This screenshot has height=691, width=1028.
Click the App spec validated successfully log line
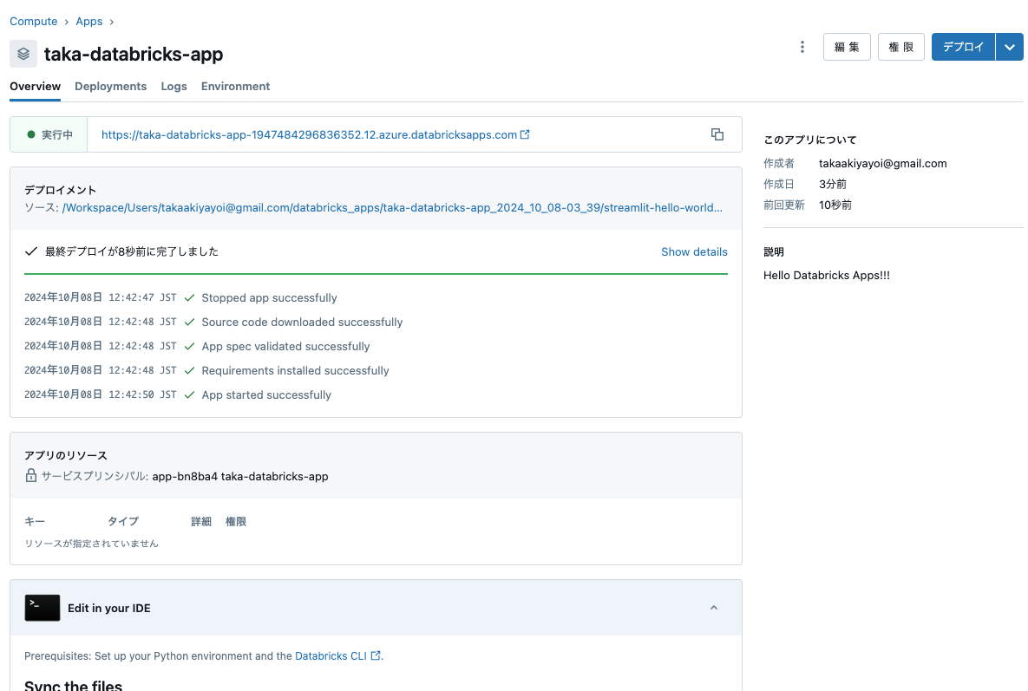pos(286,347)
